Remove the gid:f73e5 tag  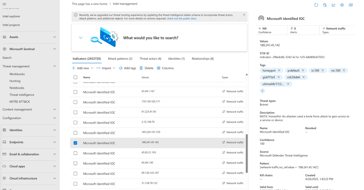[279, 77]
